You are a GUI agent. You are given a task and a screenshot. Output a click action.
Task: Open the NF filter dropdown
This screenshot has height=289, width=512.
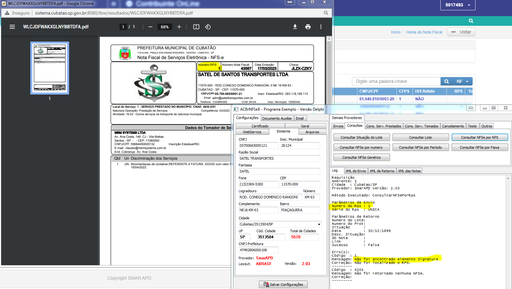[463, 81]
